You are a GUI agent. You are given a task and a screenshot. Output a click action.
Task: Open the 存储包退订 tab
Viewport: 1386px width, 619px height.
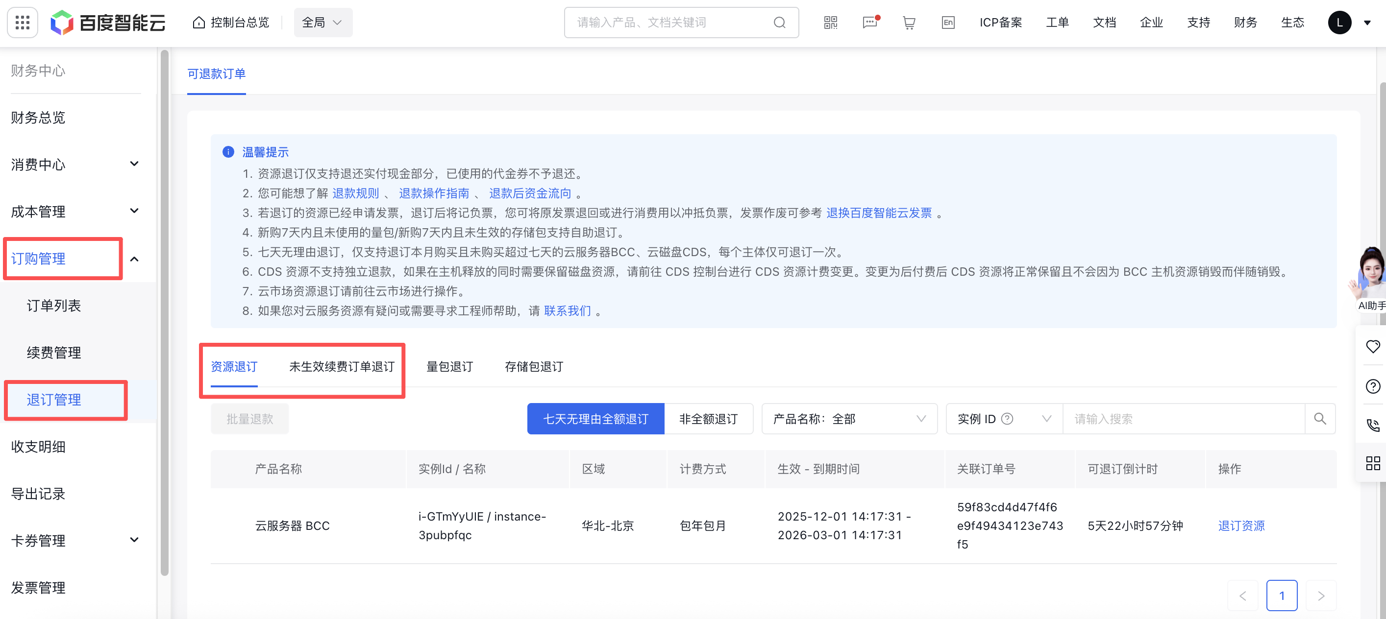tap(534, 367)
